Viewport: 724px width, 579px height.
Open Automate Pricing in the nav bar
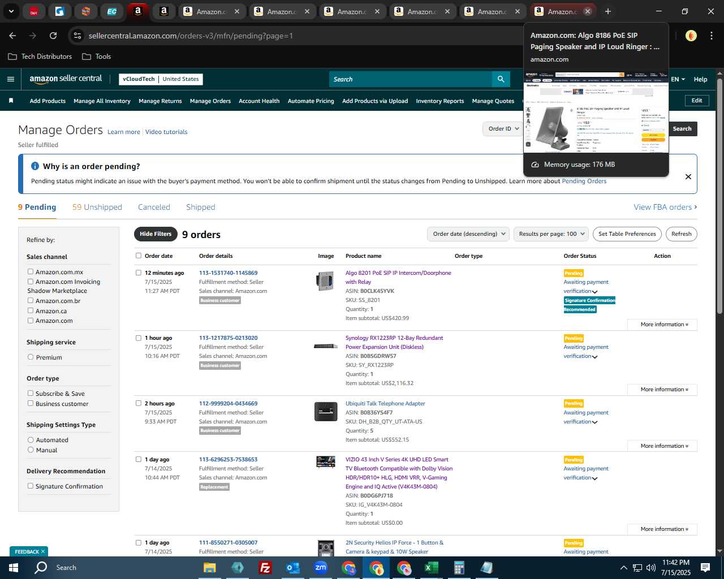(x=311, y=101)
